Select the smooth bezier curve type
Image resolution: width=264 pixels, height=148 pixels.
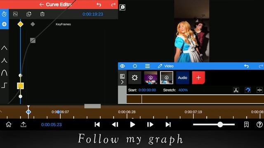4,73
